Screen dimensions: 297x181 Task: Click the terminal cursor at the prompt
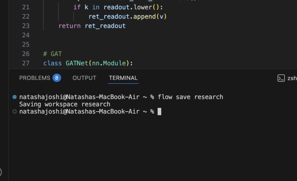pos(160,112)
